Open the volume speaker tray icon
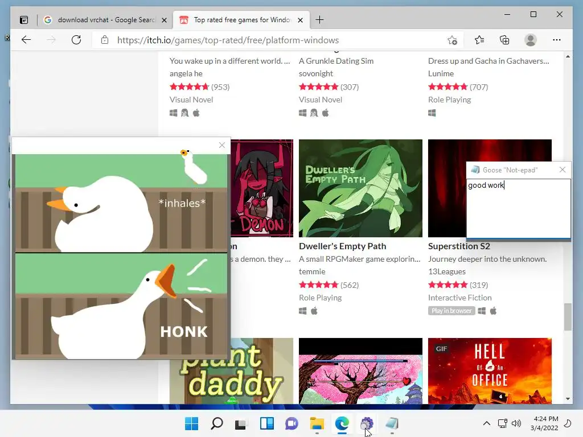The image size is (583, 437). click(516, 423)
